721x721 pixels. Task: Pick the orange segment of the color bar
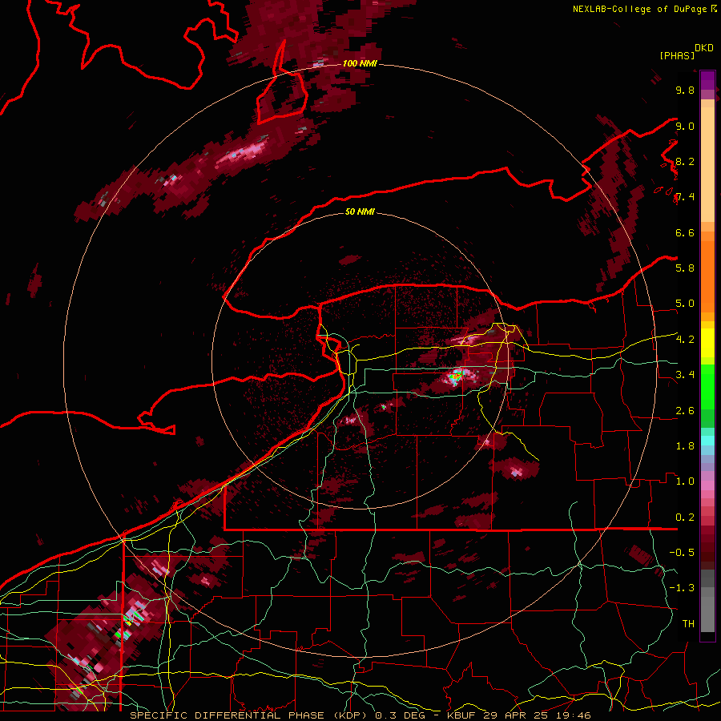point(707,276)
